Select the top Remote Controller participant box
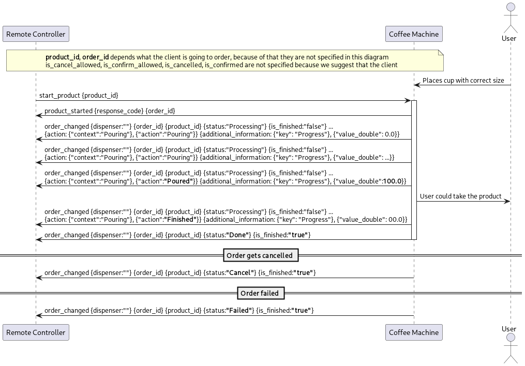 click(x=36, y=34)
